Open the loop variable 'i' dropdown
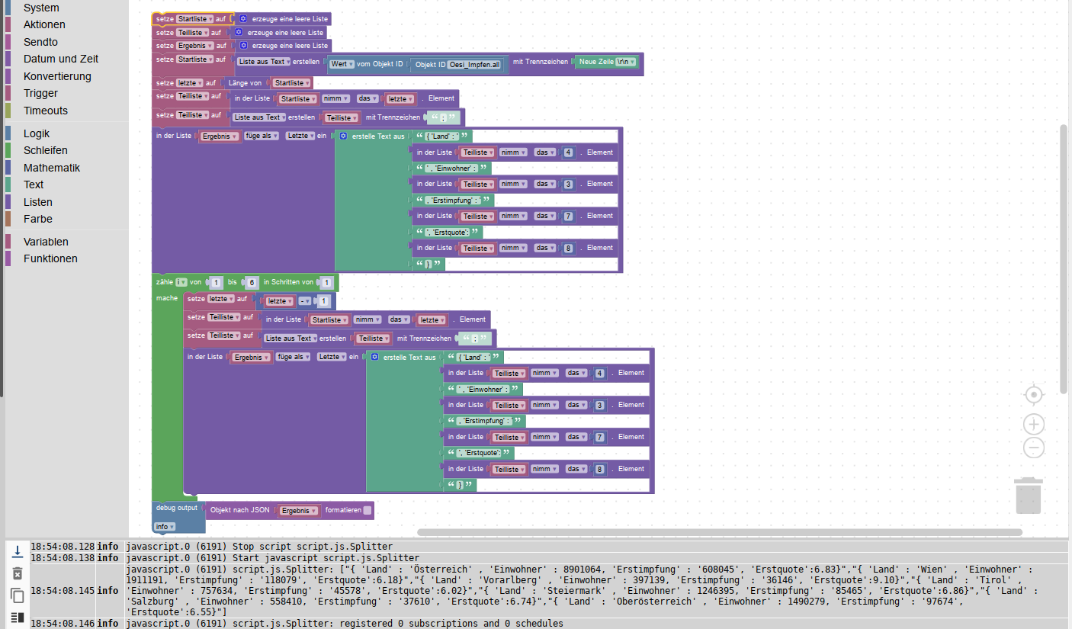The height and width of the screenshot is (629, 1072). [x=181, y=282]
